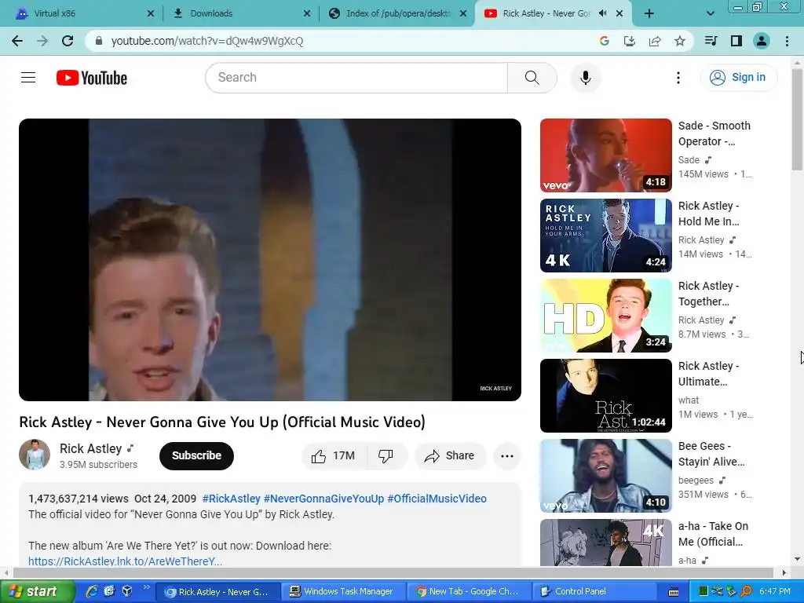Image resolution: width=804 pixels, height=603 pixels.
Task: Click share page icon in address bar
Action: click(x=655, y=41)
